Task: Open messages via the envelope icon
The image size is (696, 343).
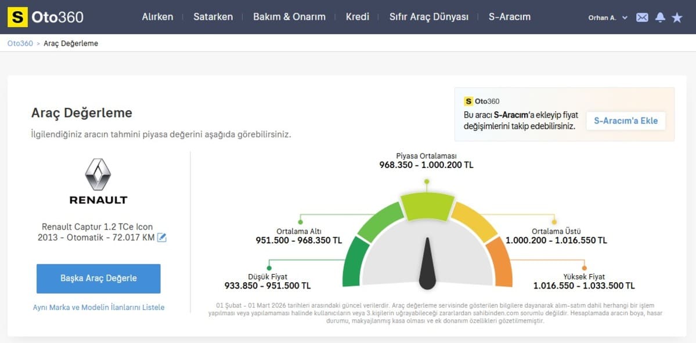Action: [641, 17]
